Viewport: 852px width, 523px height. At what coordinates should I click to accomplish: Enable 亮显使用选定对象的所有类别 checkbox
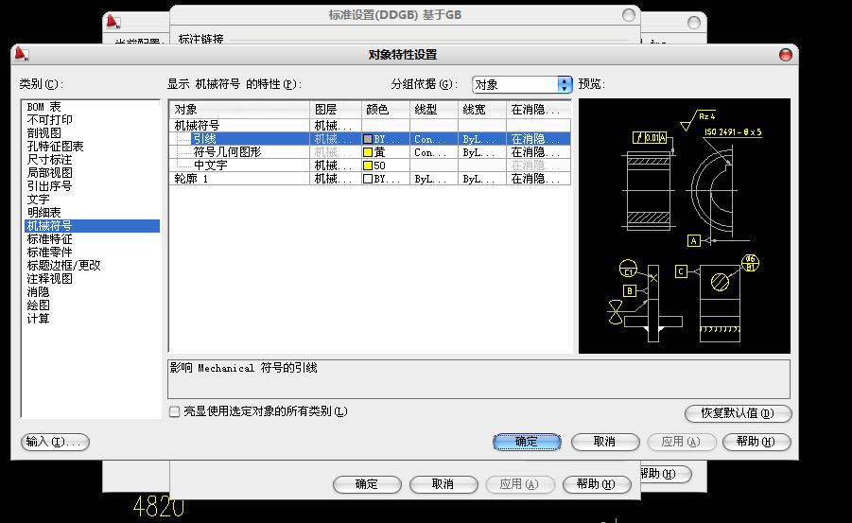[174, 411]
